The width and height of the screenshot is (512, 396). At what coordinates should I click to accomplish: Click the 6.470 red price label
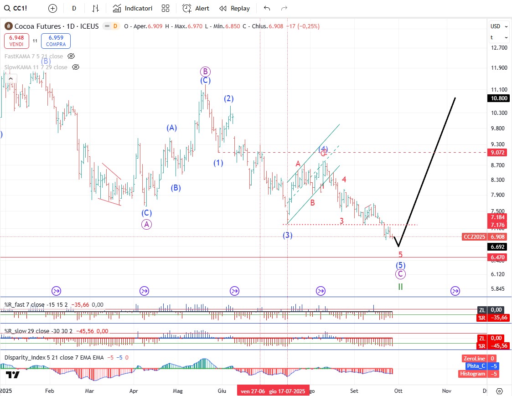pos(497,257)
